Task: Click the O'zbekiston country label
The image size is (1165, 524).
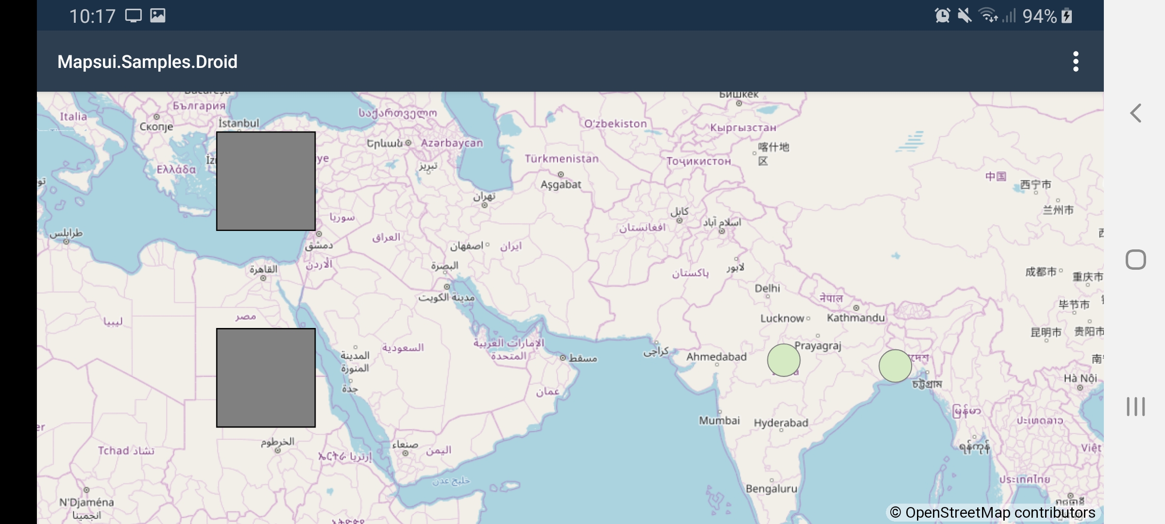Action: (x=616, y=124)
